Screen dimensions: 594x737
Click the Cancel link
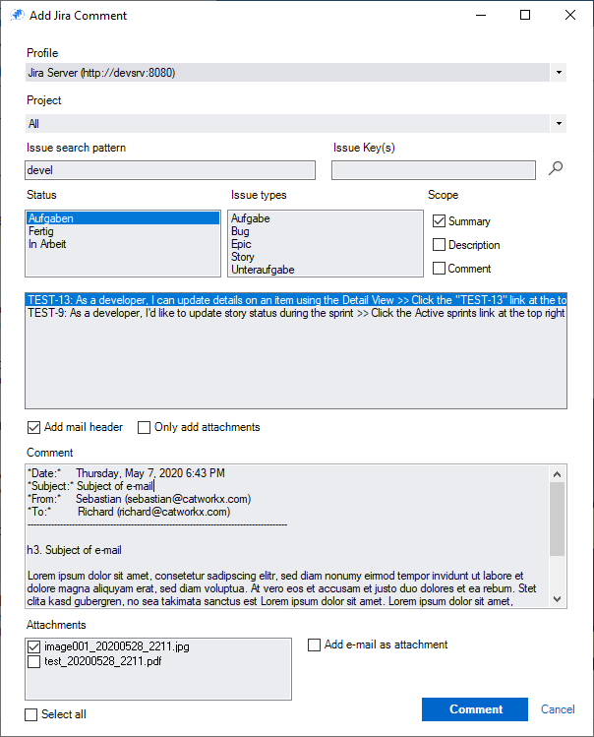point(558,709)
